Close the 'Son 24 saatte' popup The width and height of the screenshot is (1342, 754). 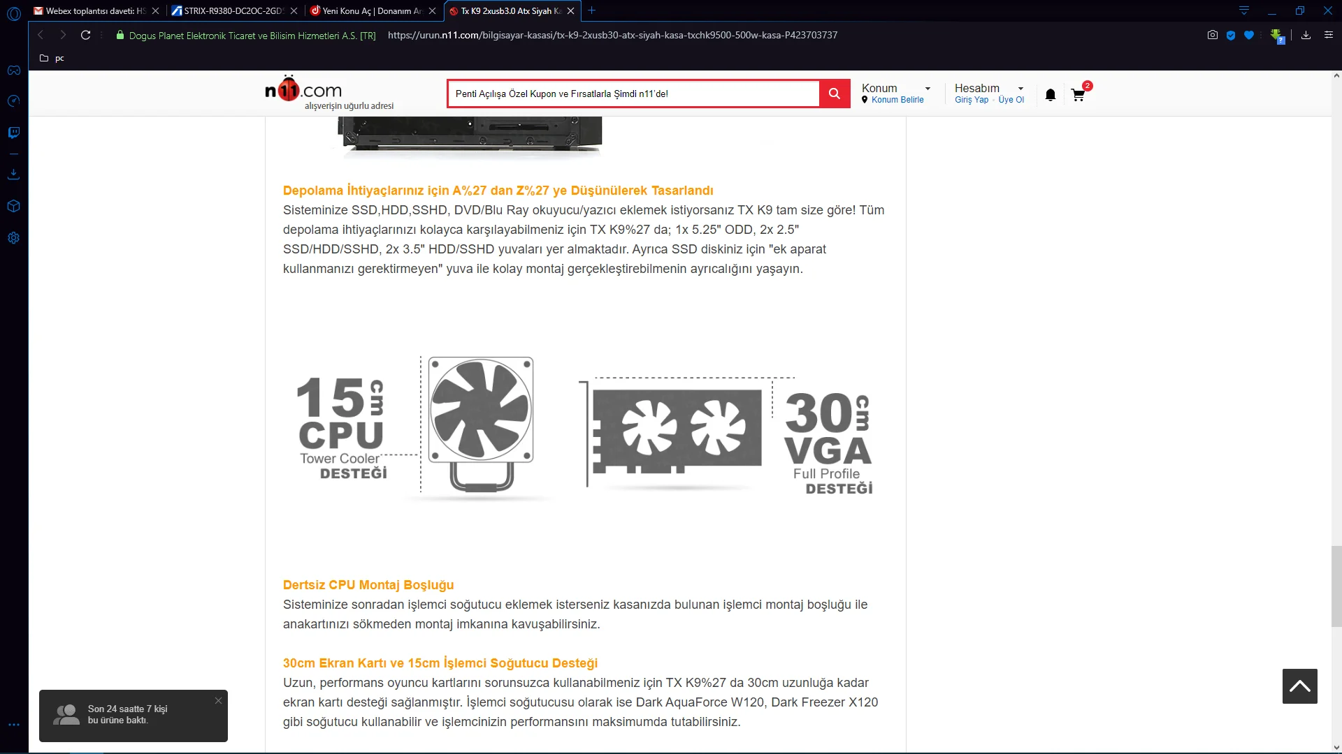218,700
